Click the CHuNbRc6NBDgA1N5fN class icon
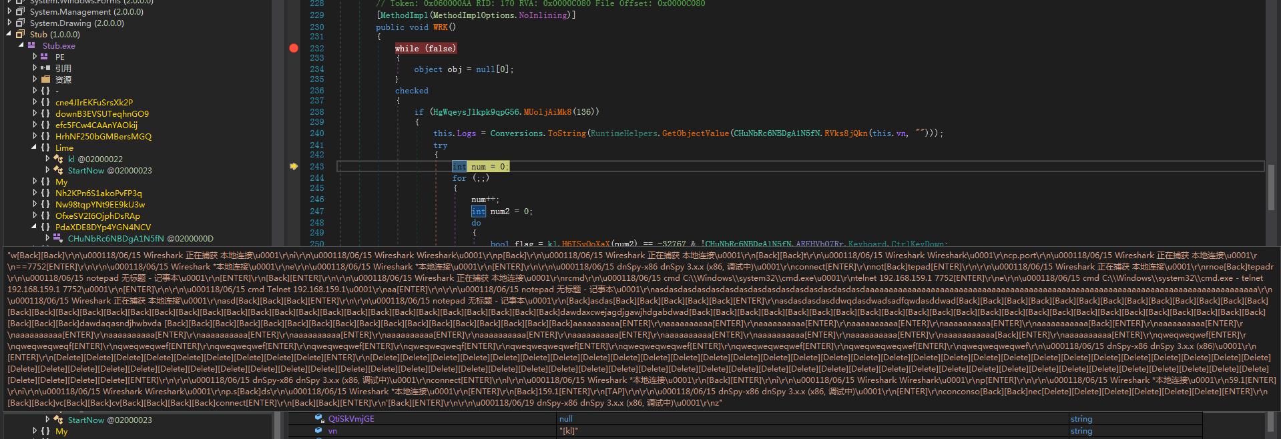 click(x=58, y=238)
